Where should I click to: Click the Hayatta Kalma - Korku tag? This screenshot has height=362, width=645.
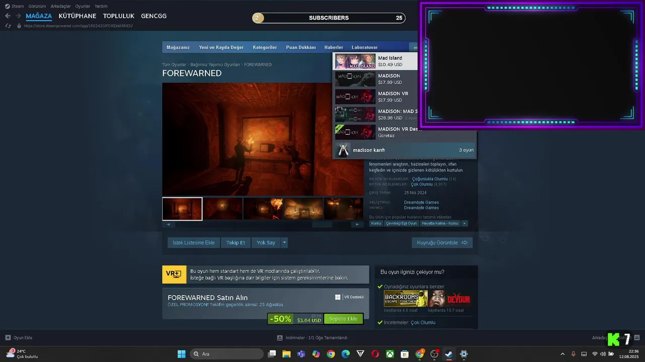coord(440,223)
